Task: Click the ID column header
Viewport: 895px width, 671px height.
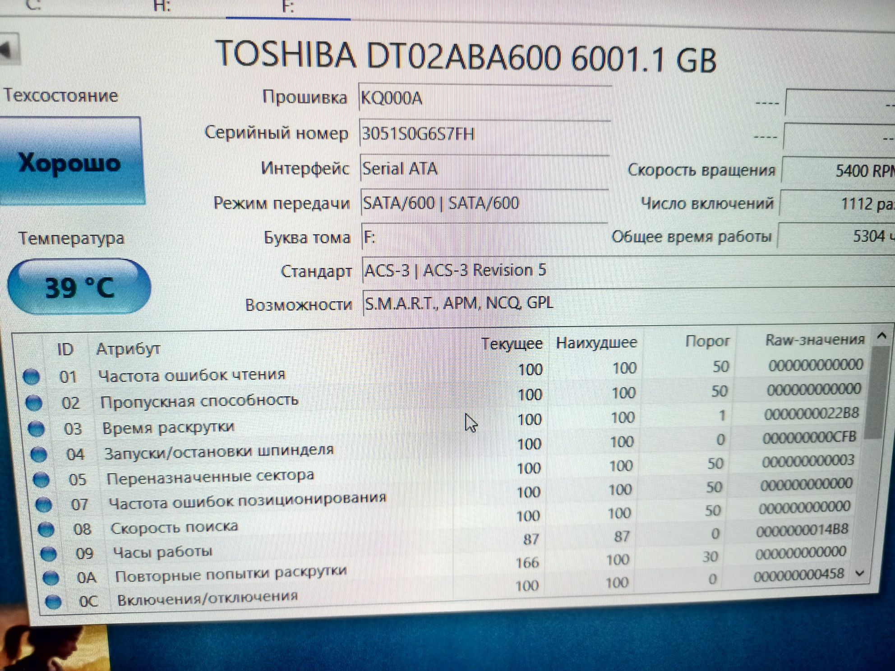Action: (65, 349)
